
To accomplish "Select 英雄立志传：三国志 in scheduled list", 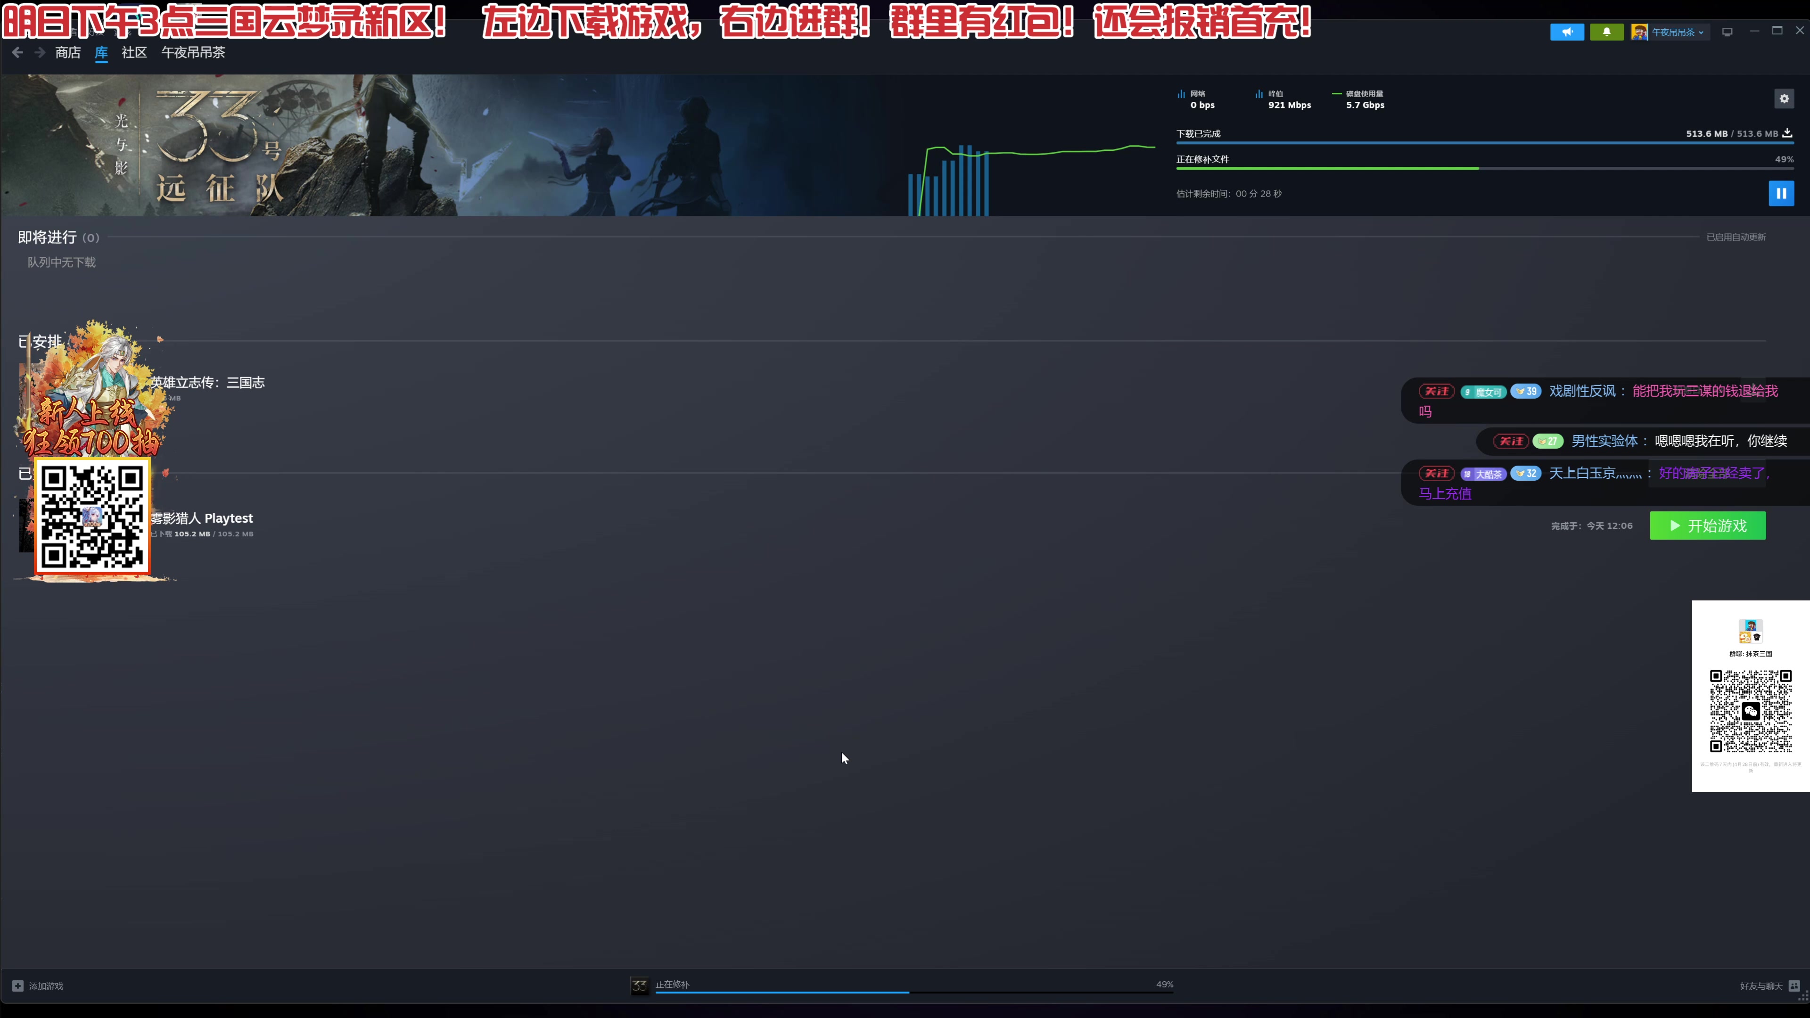I will click(208, 382).
